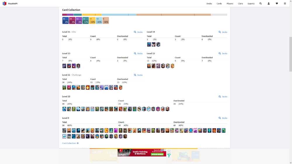Image resolution: width=292 pixels, height=164 pixels.
Task: Open Decks search for Level 12
Action: 223,54
